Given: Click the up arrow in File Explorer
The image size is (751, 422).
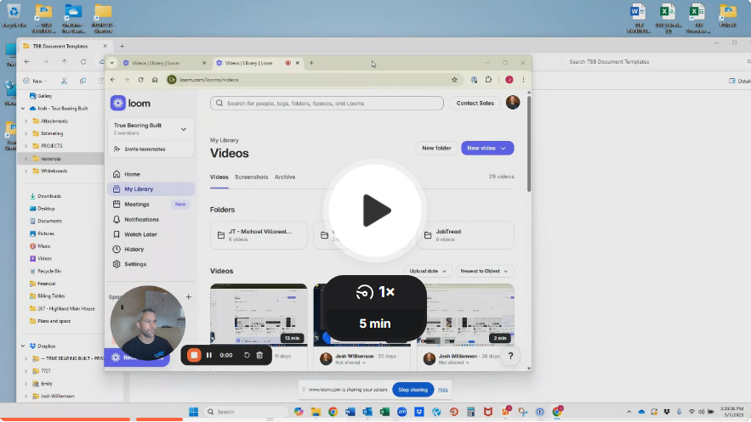Looking at the screenshot, I should (x=64, y=62).
